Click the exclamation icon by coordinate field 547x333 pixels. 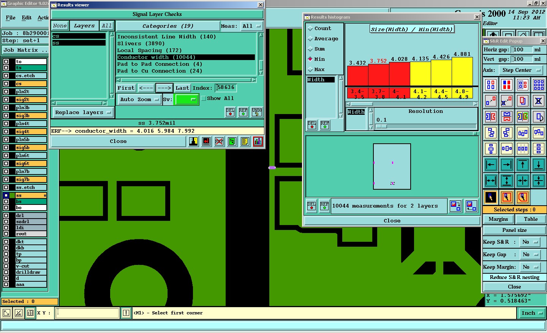[x=126, y=313]
